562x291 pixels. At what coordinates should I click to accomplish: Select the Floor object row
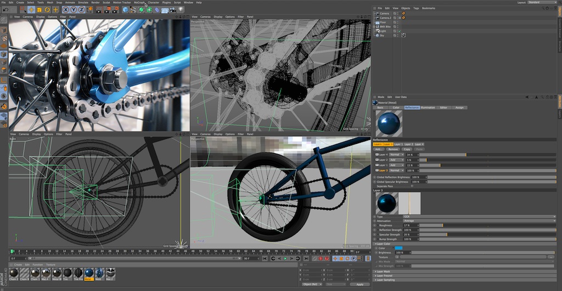(x=383, y=22)
